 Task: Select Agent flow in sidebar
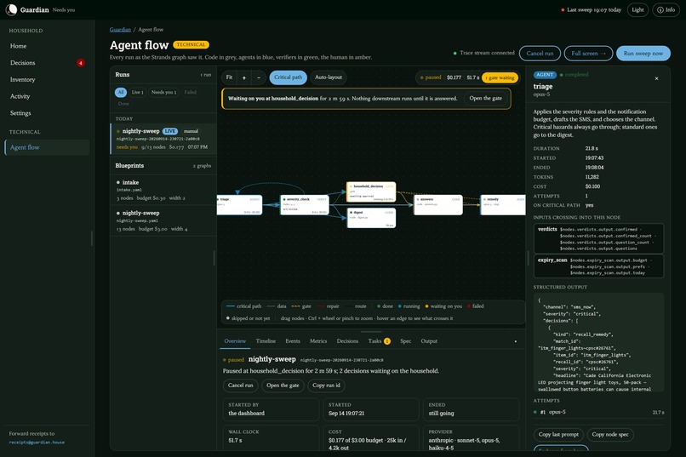47,147
